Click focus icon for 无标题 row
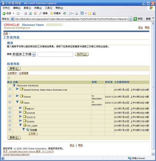Image resolution: width=156 pixels, height=161 pixels. pyautogui.click(x=10, y=129)
